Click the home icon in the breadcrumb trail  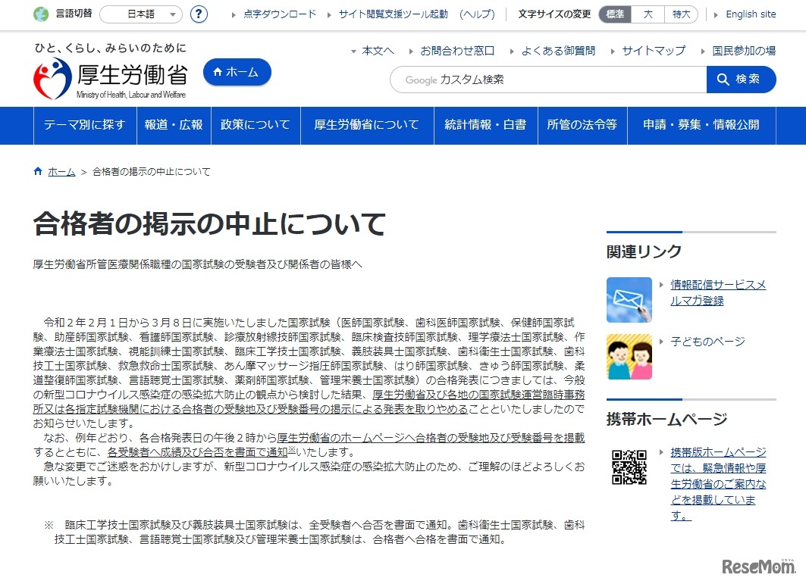tap(37, 170)
